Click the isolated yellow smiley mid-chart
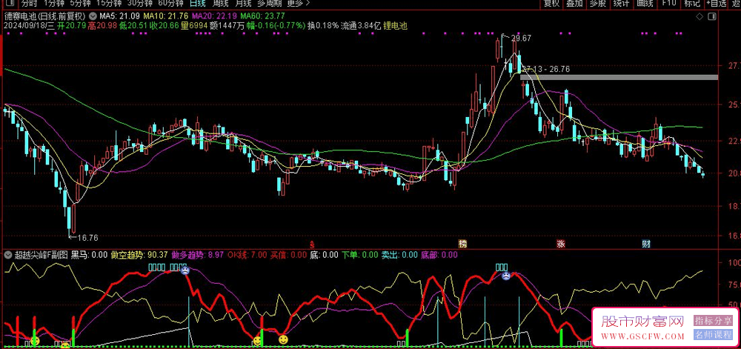The image size is (741, 349). (283, 339)
